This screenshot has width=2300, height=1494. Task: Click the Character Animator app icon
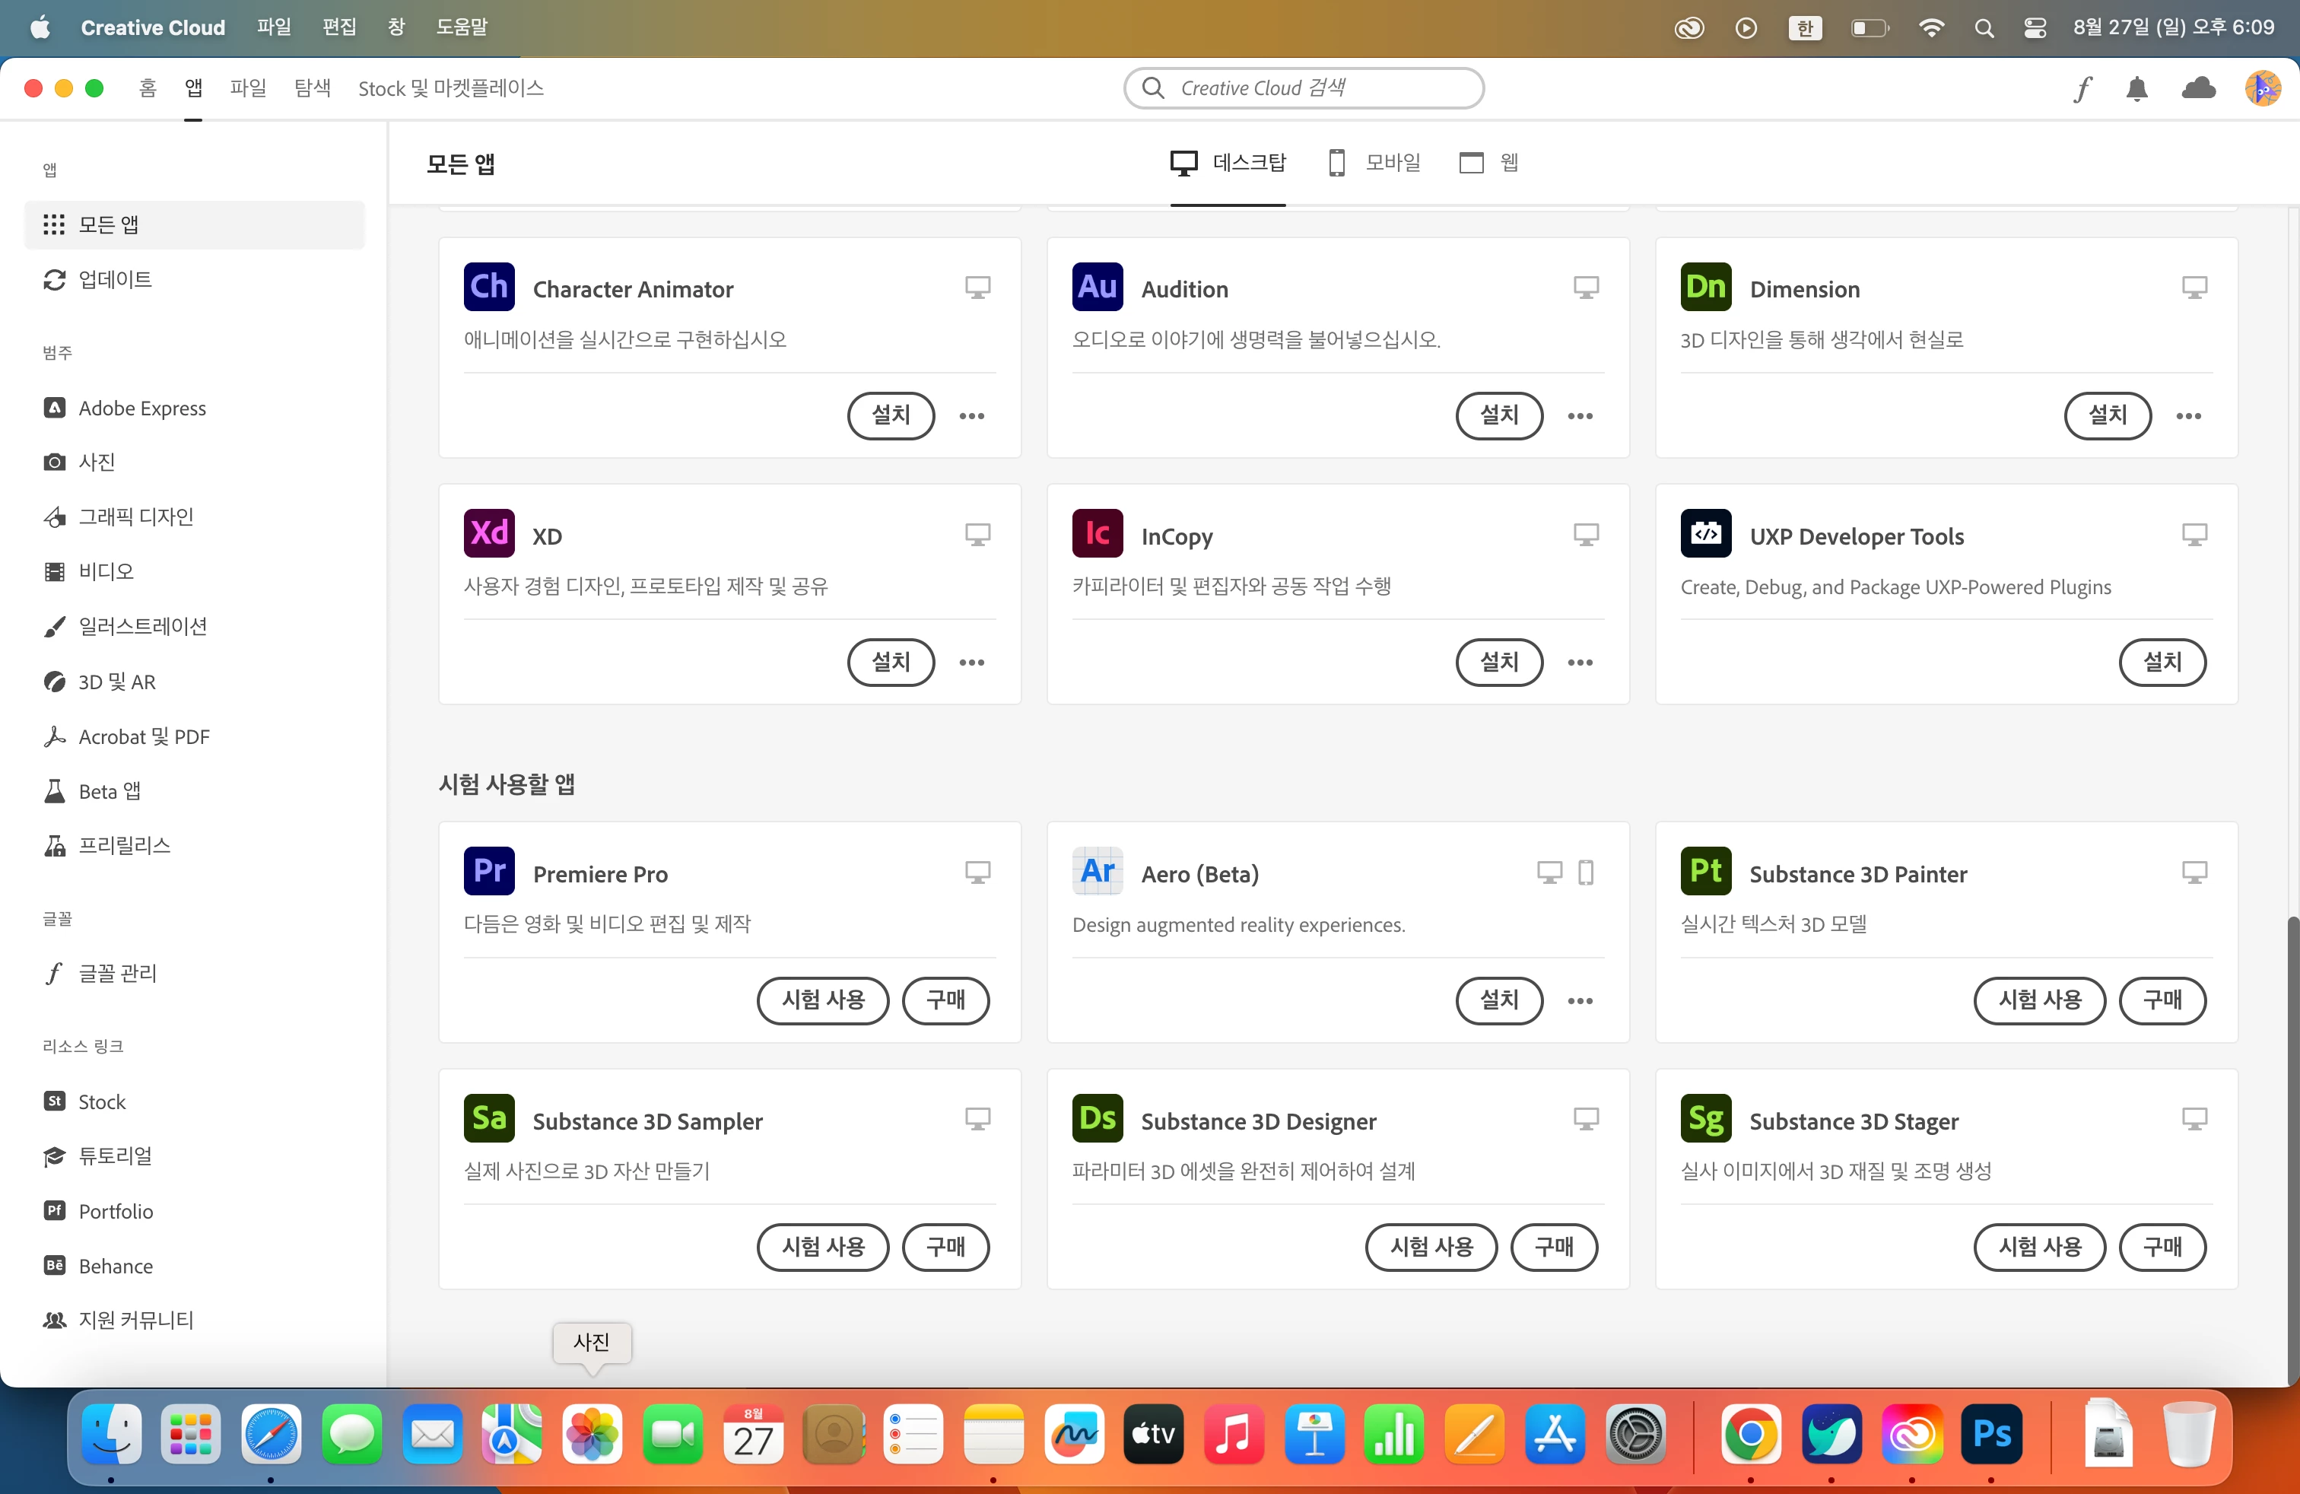coord(489,287)
